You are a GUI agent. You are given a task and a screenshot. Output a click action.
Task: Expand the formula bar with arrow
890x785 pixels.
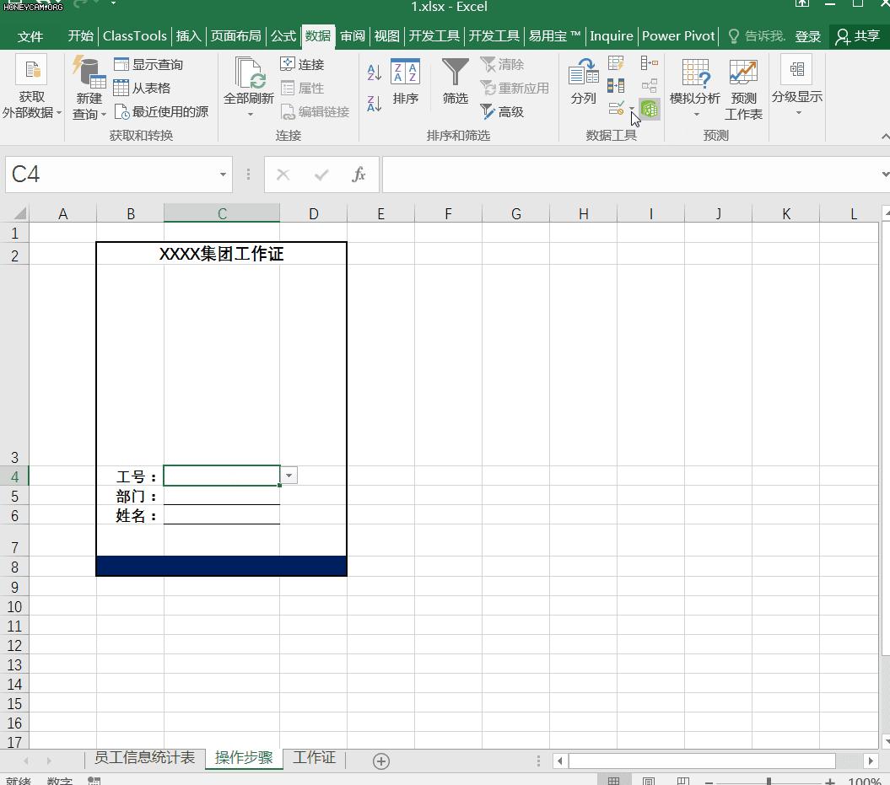(885, 175)
